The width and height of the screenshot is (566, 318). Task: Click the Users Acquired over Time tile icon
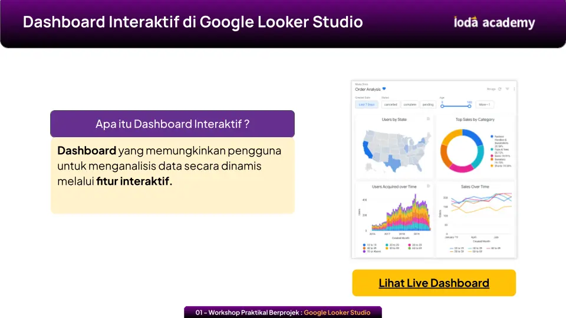428,186
